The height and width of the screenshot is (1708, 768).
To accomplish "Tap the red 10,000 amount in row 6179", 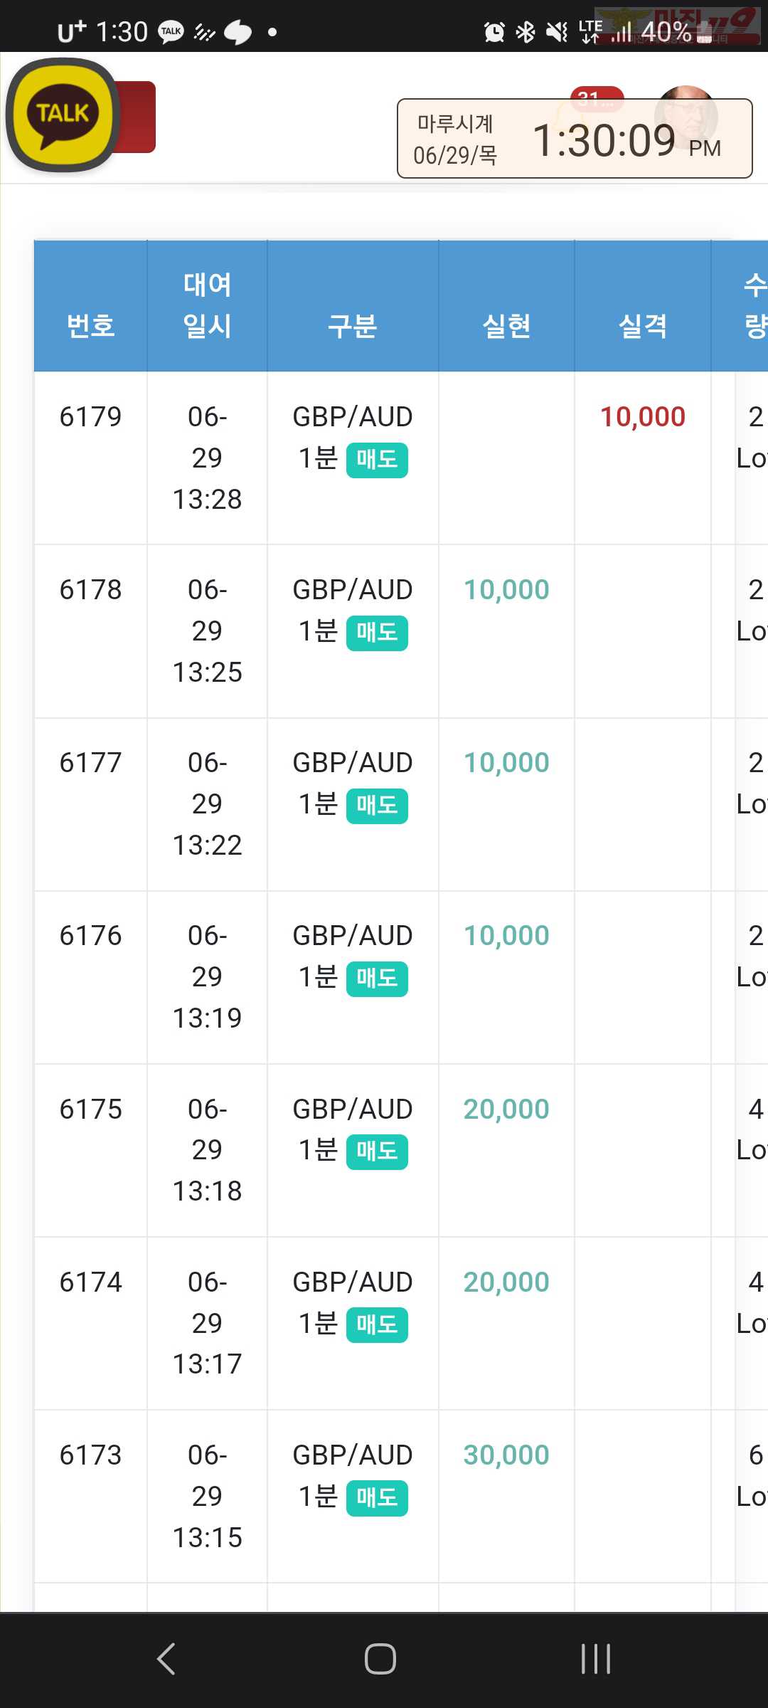I will click(643, 417).
